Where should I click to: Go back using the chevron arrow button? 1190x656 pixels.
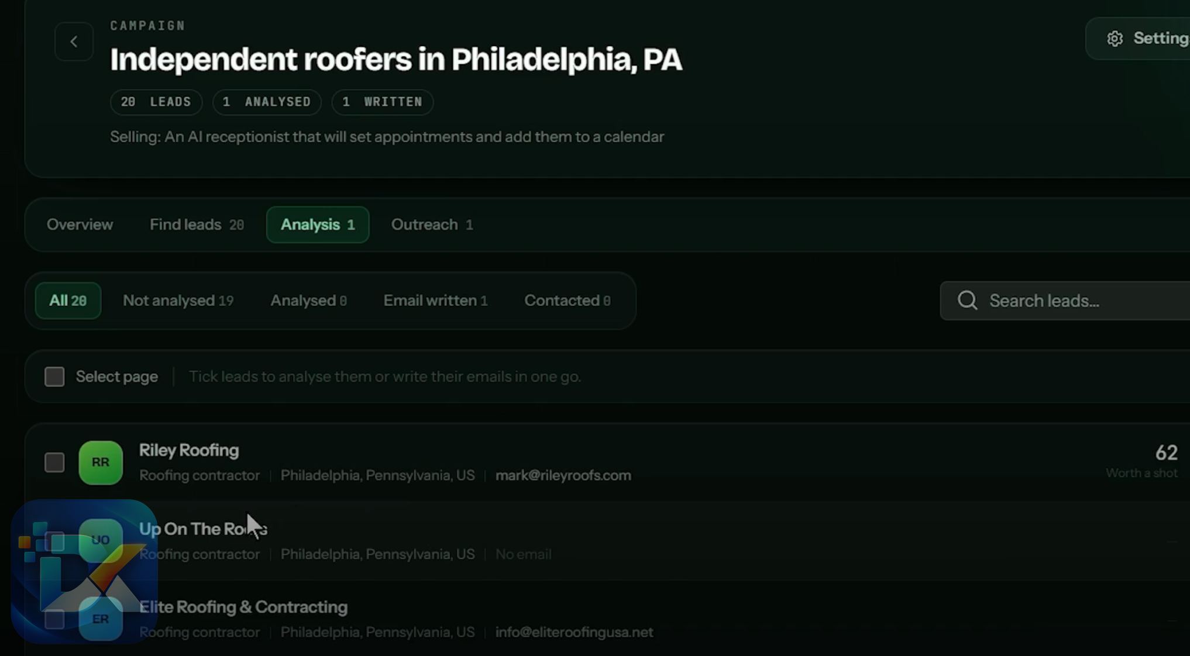coord(74,42)
